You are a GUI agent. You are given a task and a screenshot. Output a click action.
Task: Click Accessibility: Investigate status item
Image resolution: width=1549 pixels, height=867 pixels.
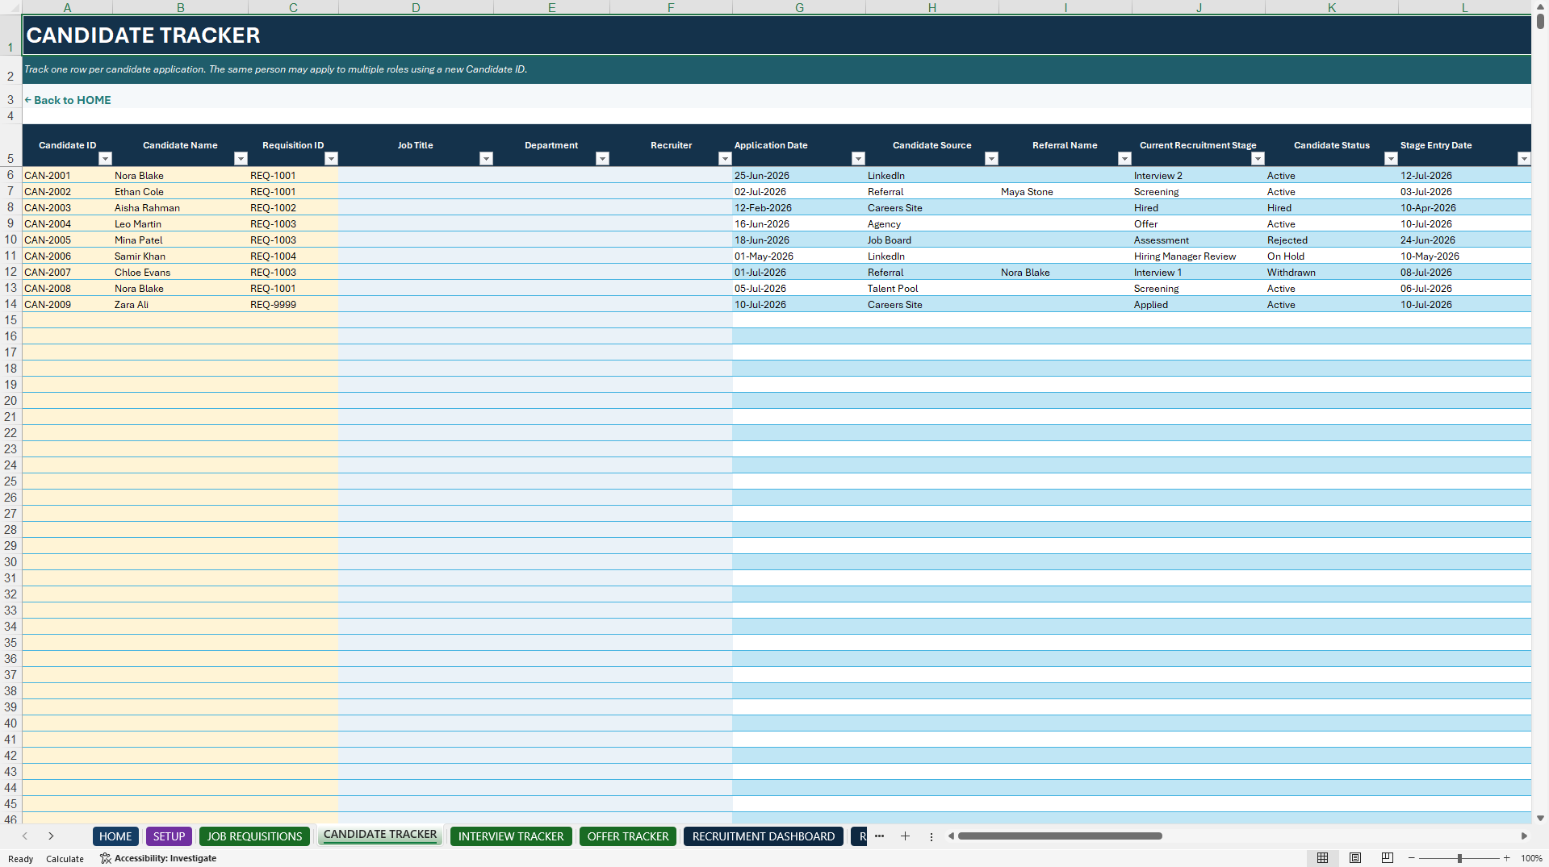pos(158,858)
